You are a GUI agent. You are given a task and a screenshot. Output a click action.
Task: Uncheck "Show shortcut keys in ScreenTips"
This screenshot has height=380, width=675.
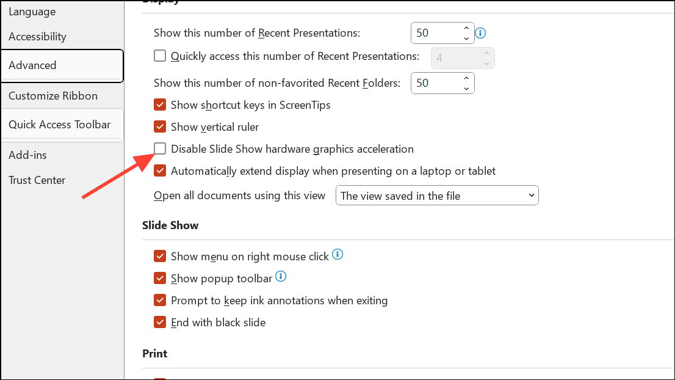[x=159, y=104]
